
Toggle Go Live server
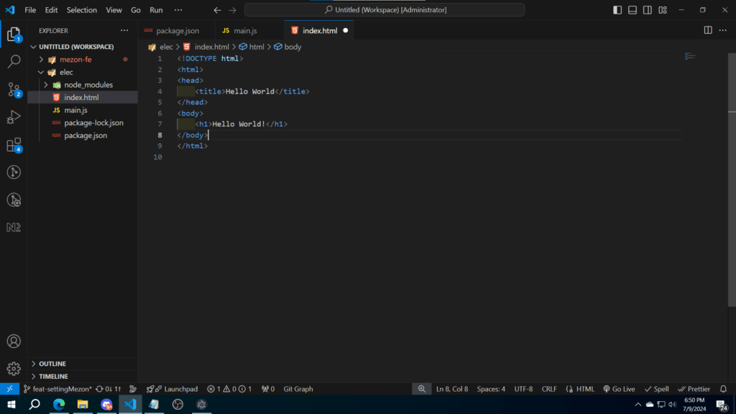(619, 389)
